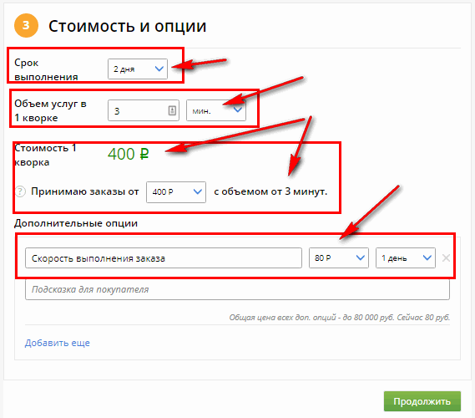This screenshot has width=475, height=418.
Task: Click the volume input field containing 3
Action: [x=144, y=110]
